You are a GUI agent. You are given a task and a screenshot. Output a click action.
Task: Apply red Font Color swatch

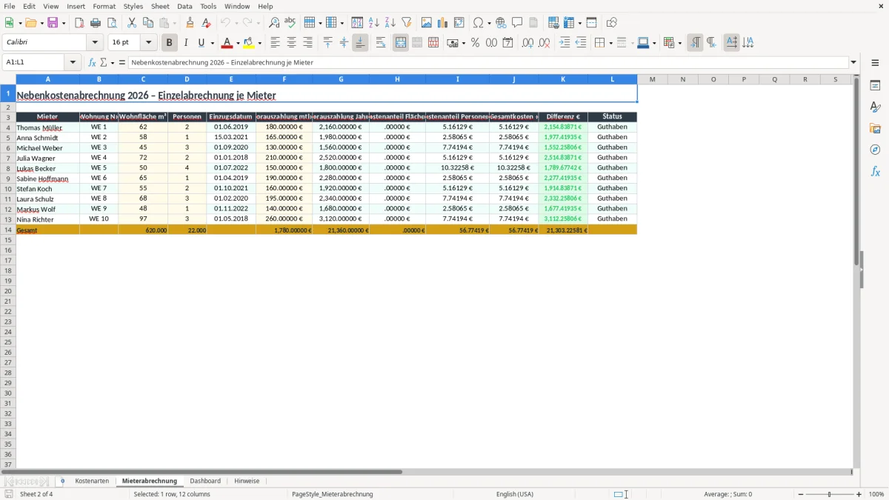(227, 43)
